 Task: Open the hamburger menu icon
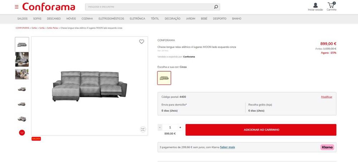[16, 7]
